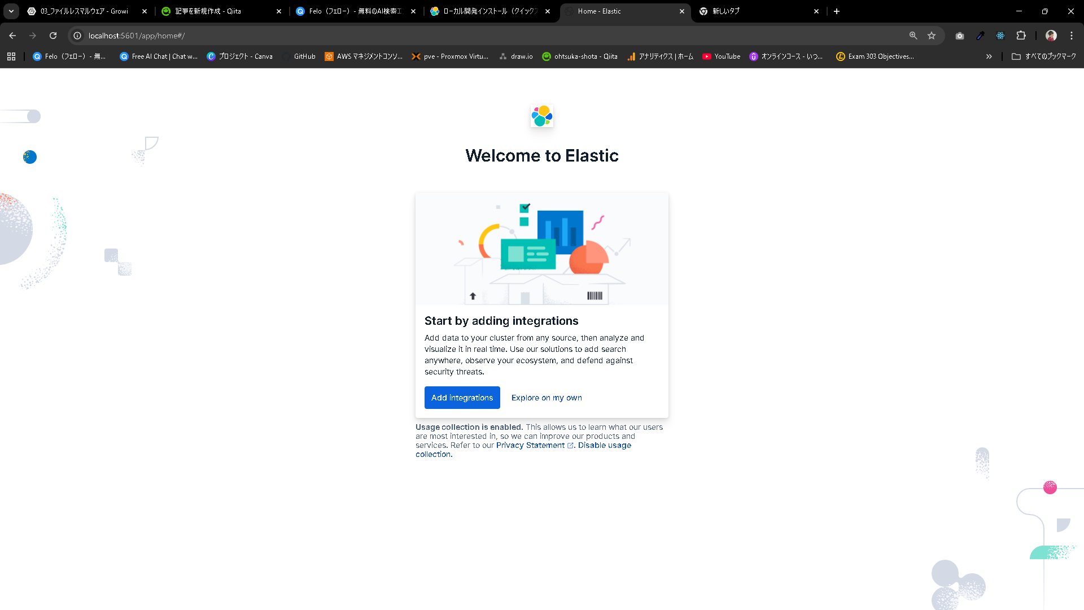Screen dimensions: 1084x610
Task: Click the Add integrations button
Action: [x=462, y=398]
